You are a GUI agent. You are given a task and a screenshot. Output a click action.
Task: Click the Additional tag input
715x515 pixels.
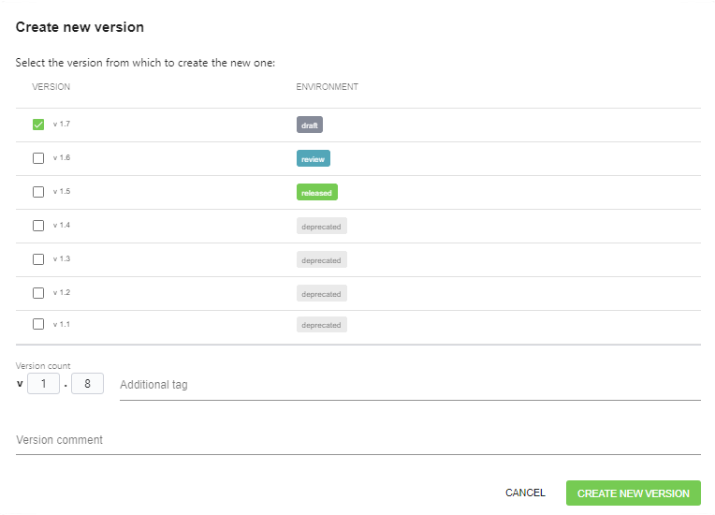click(410, 385)
